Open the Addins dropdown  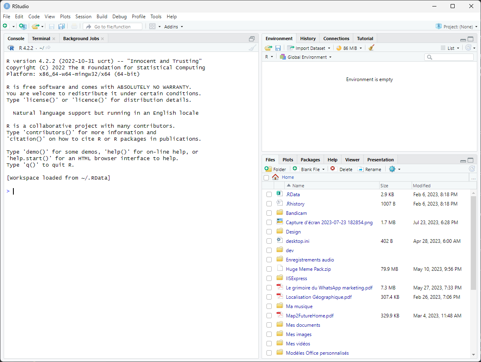point(173,27)
